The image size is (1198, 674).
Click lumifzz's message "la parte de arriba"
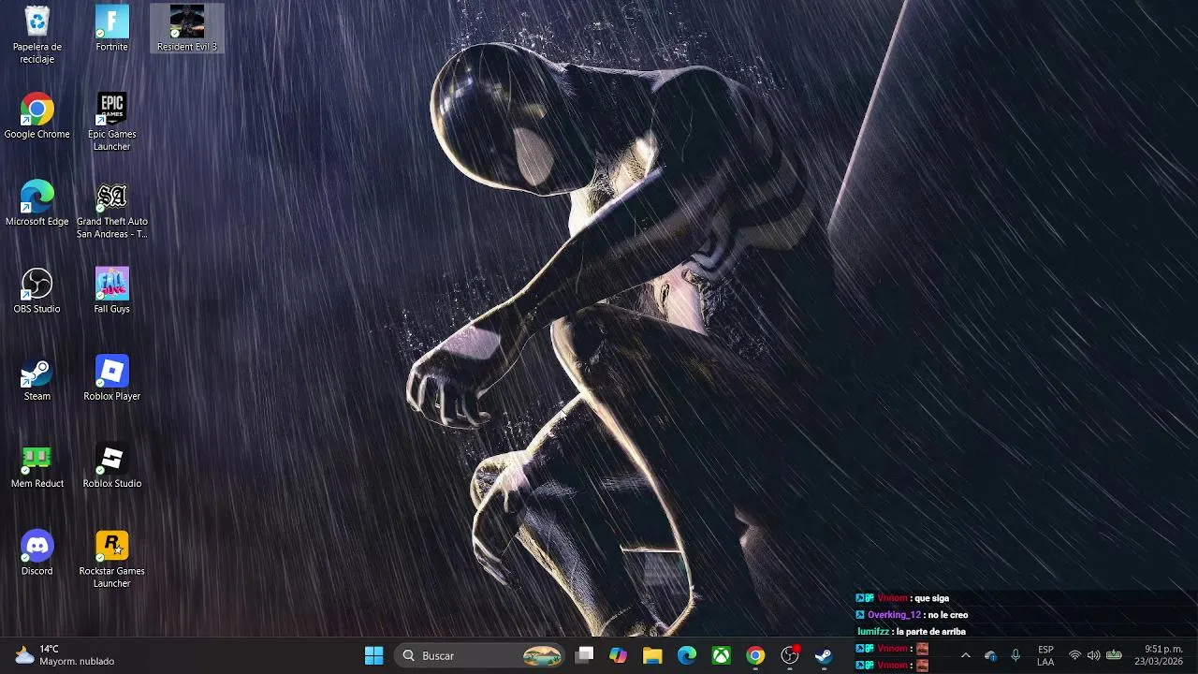(930, 632)
